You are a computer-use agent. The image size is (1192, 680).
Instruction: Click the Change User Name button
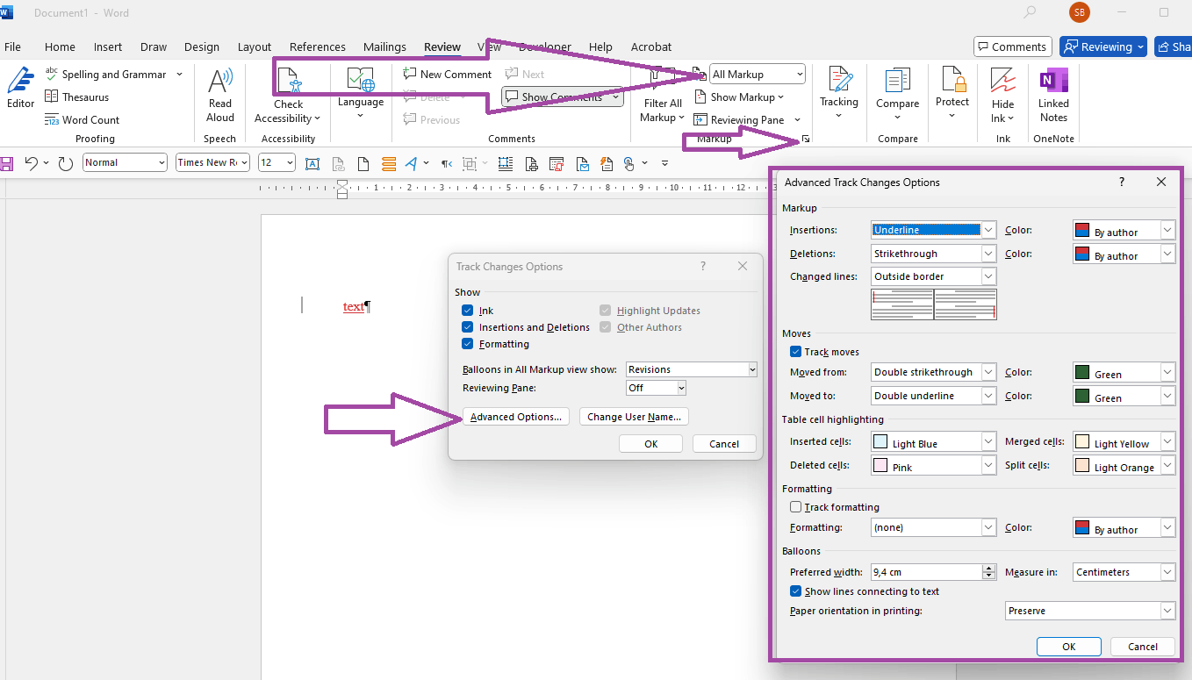634,416
